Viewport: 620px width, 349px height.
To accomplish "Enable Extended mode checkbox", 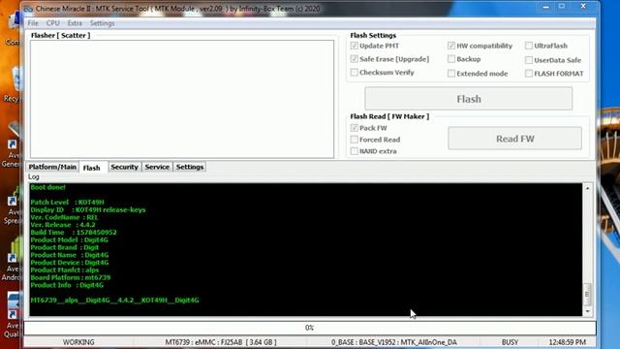I will pos(451,74).
